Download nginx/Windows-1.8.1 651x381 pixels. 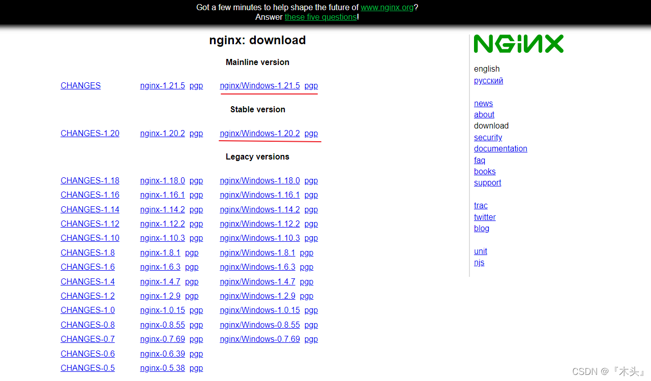coord(257,252)
